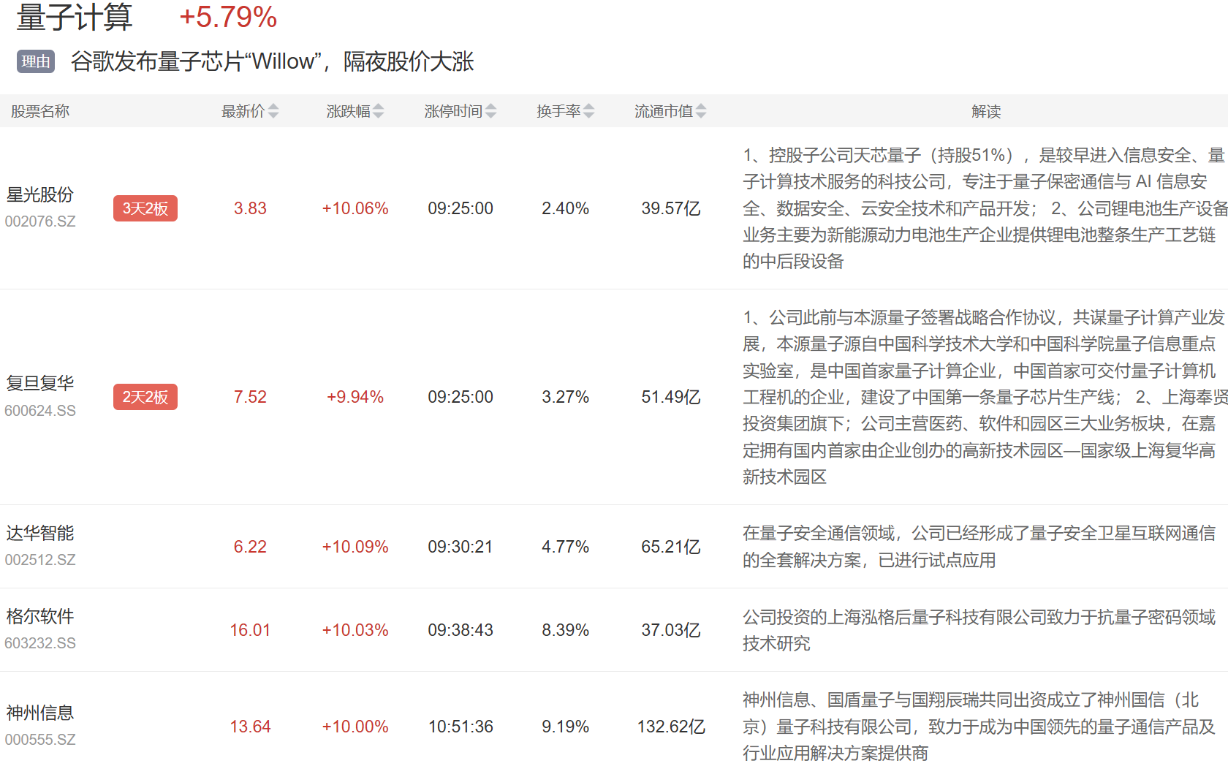Open the 星光股份 stock link
Viewport: 1228px width, 777px height.
tap(40, 195)
